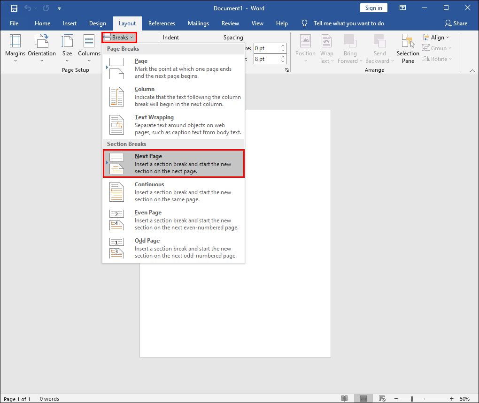Select the Web Layout view icon

click(x=381, y=398)
